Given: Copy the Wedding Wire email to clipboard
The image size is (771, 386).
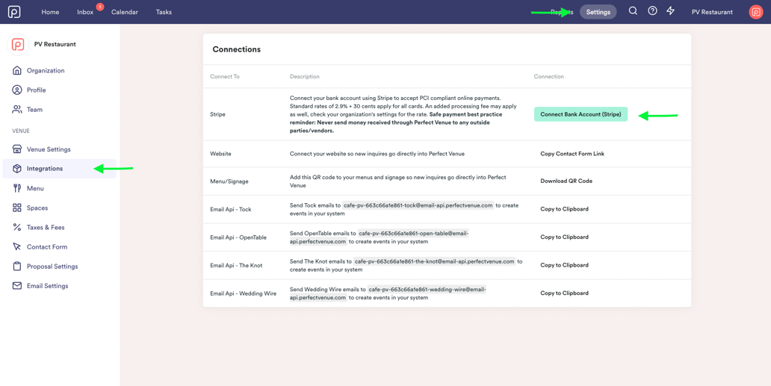Looking at the screenshot, I should pos(565,293).
